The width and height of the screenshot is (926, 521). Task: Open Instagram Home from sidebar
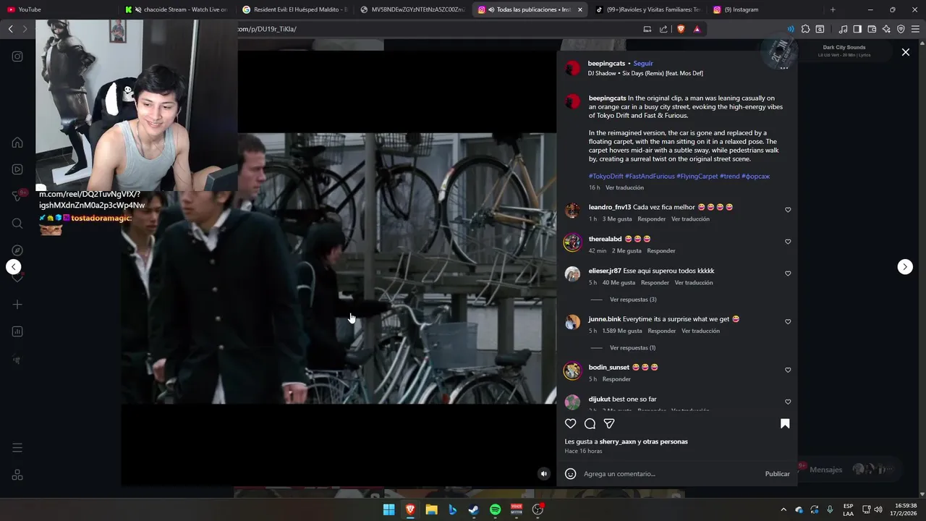[17, 143]
